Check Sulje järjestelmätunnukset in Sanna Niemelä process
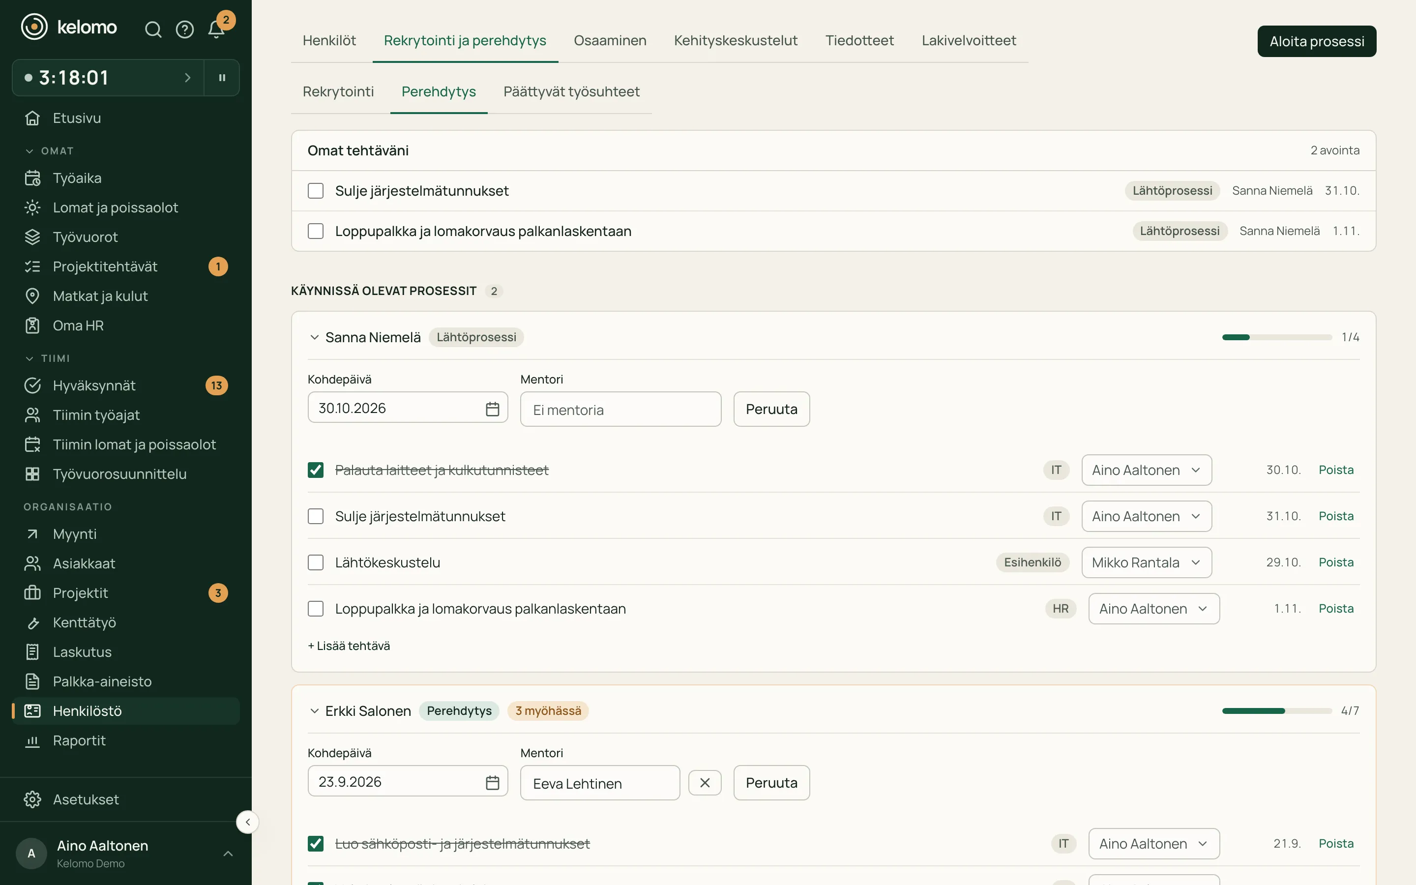Image resolution: width=1416 pixels, height=885 pixels. [315, 516]
